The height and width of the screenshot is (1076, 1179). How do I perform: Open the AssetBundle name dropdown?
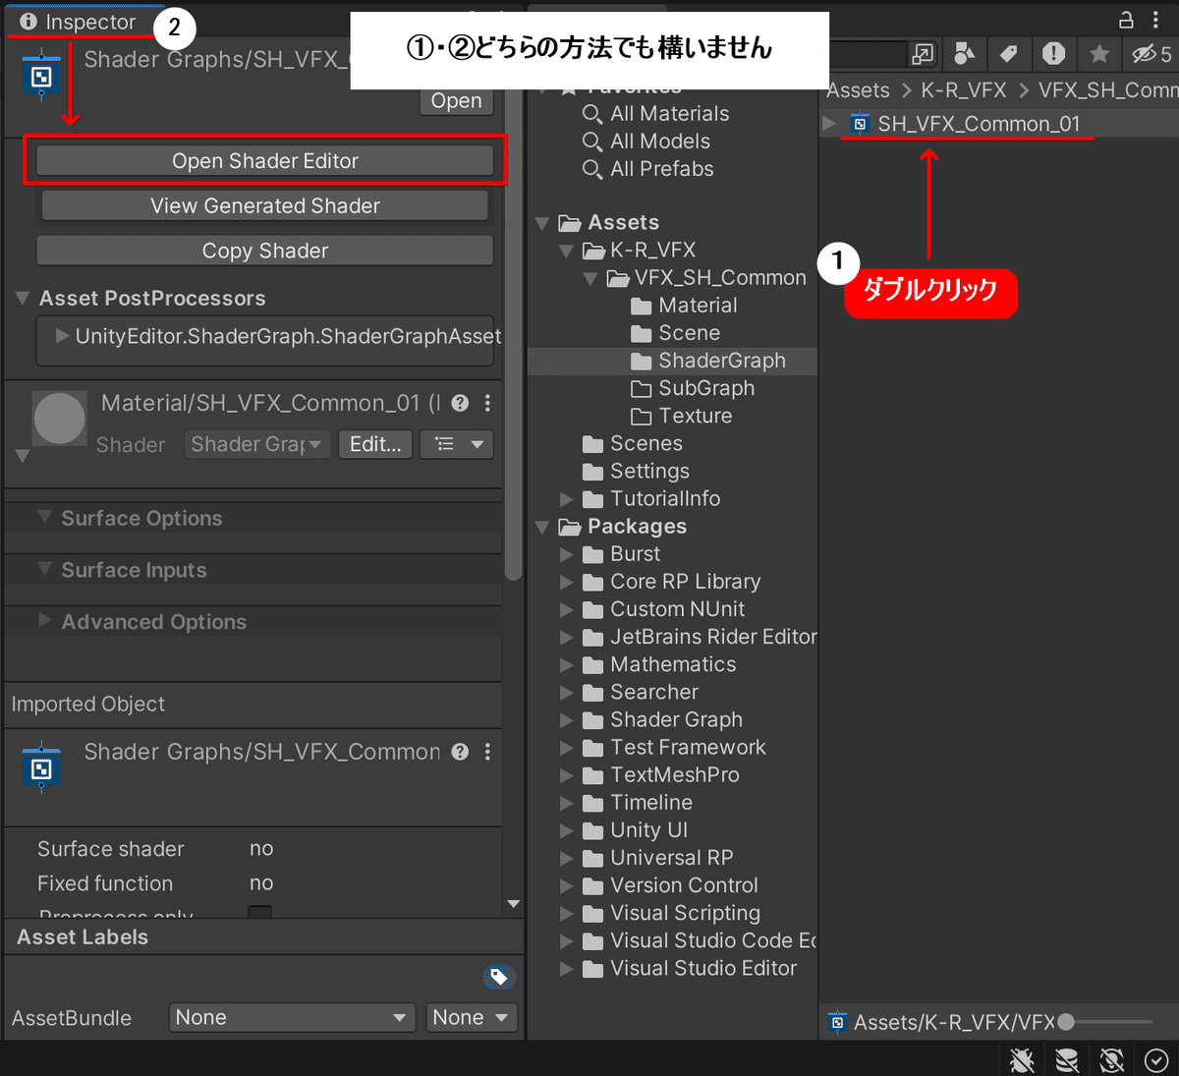pos(291,1017)
